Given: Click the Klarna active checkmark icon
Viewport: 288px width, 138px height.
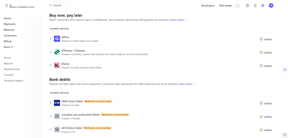Looking at the screenshot, I should pyautogui.click(x=261, y=66).
